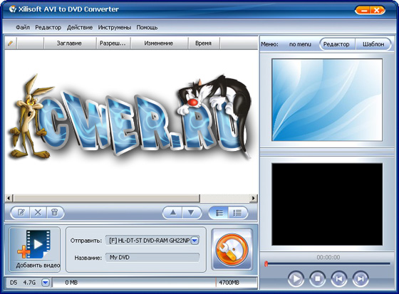Play the video preview

tap(296, 279)
